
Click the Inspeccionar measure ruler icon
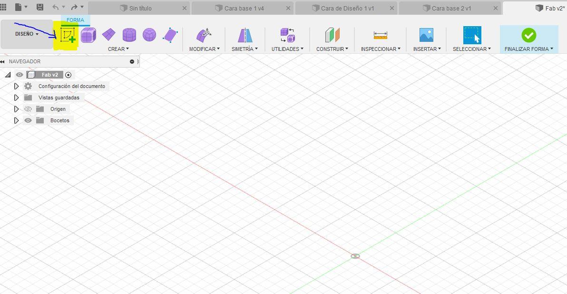[x=381, y=35]
